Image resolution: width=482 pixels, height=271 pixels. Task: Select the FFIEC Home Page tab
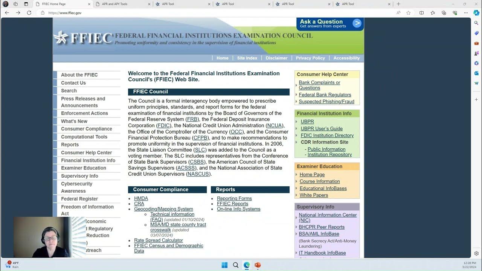(x=63, y=4)
